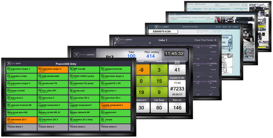Toggle the Send scans to stations switch
The height and width of the screenshot is (138, 273).
200,32
